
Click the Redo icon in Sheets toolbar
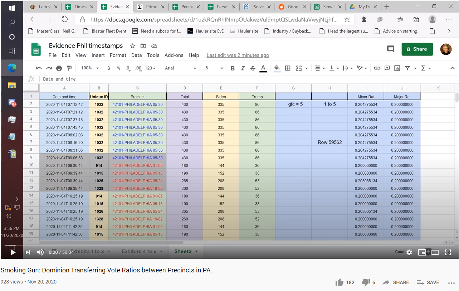[x=49, y=68]
